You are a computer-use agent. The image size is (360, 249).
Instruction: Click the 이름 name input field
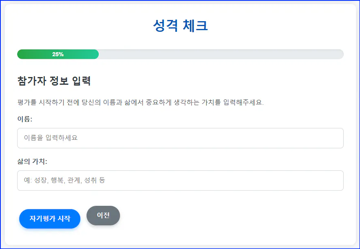180,138
